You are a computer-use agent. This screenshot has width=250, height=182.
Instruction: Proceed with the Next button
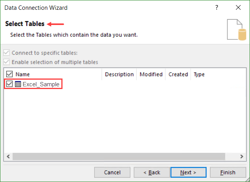[x=188, y=172]
